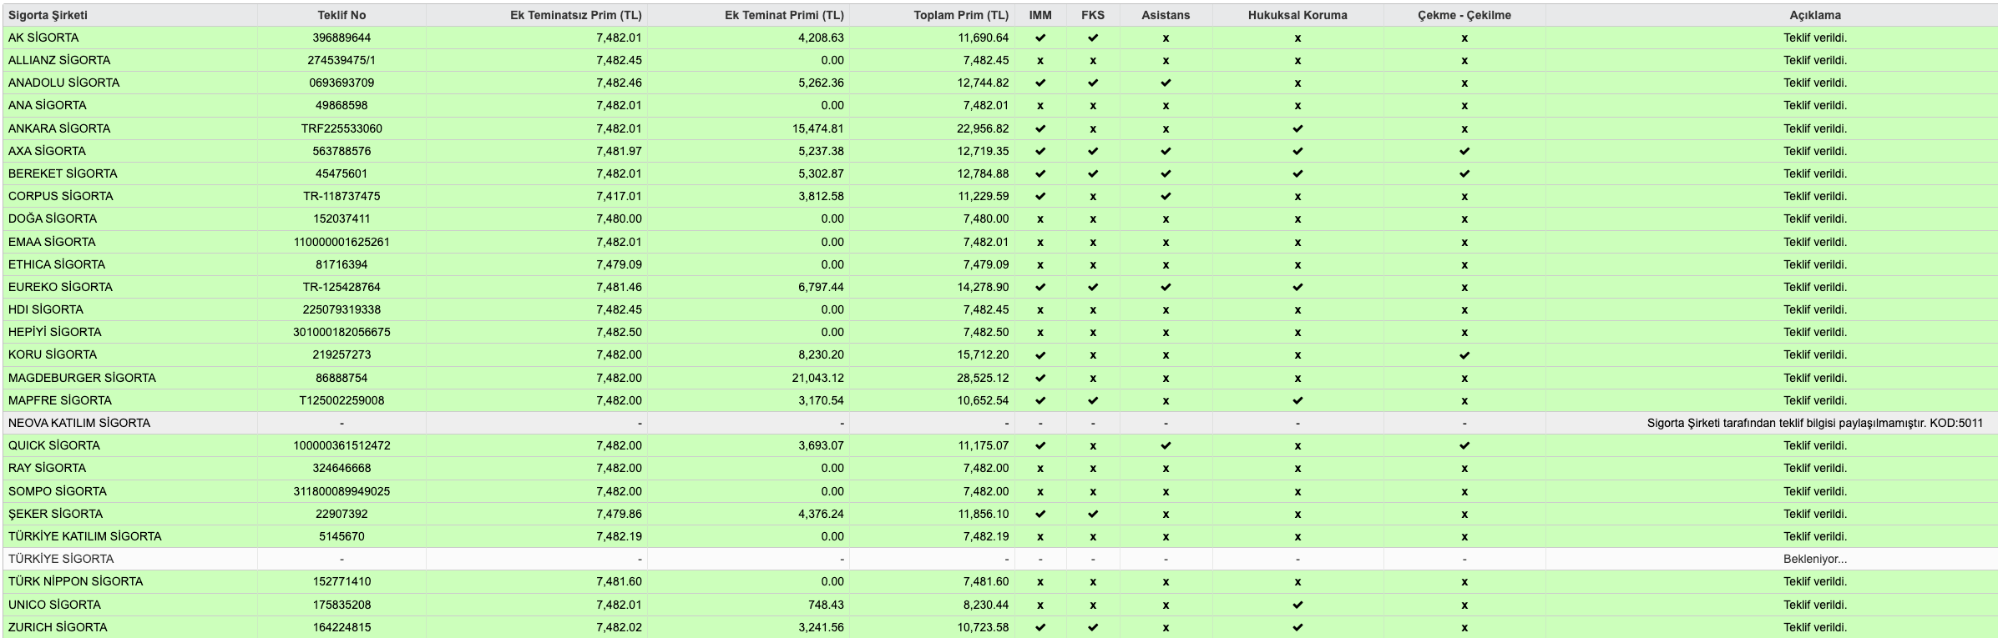This screenshot has width=1998, height=638.
Task: Click the FKS x mark for CORPUS SİGORTA
Action: click(x=1093, y=197)
